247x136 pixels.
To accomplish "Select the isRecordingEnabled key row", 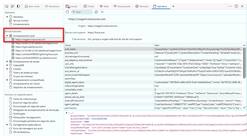I will click(x=153, y=86).
